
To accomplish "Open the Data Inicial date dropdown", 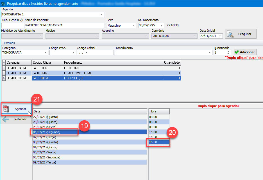I will click(x=220, y=36).
